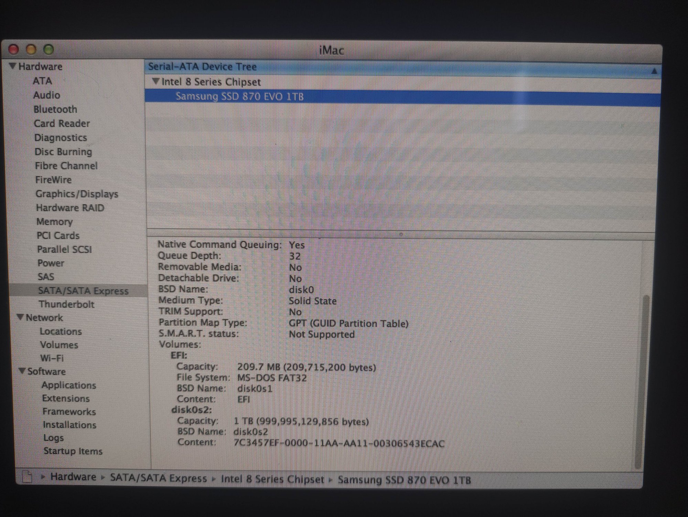
Task: Select Bluetooth in Hardware list
Action: pyautogui.click(x=55, y=109)
